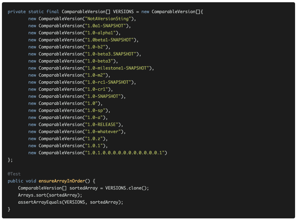This screenshot has height=220, width=297.
Task: Click the "1.0-a" version string
Action: click(x=94, y=117)
